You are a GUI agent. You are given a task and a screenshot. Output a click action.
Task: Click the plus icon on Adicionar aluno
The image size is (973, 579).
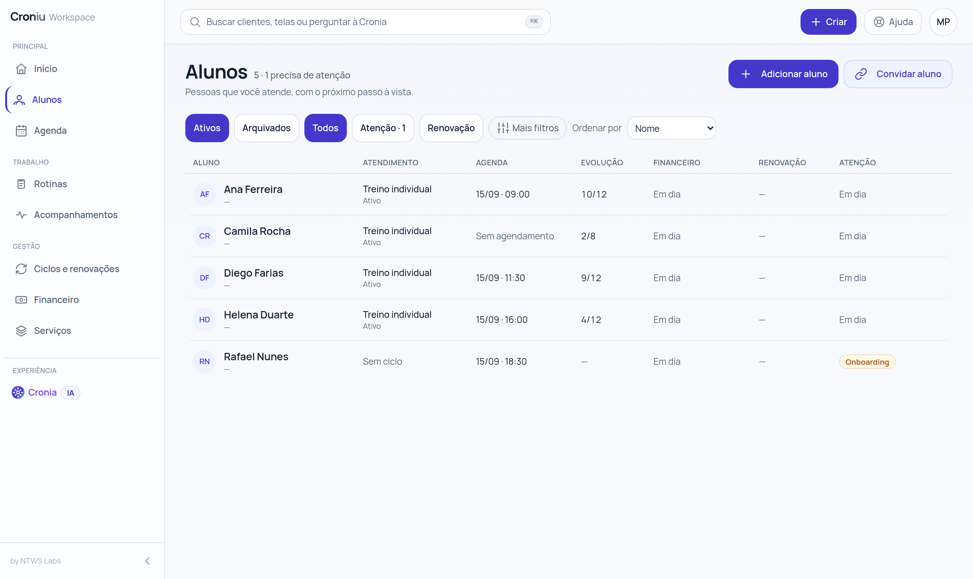746,74
